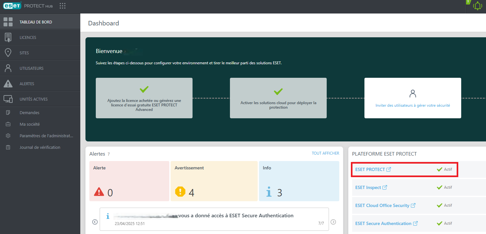Click the 23/04/2025 12:51 alert timestamp
This screenshot has width=486, height=234.
130,223
